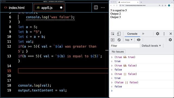Expand the (true && true) console entry
This screenshot has width=174, height=98.
pos(112,57)
